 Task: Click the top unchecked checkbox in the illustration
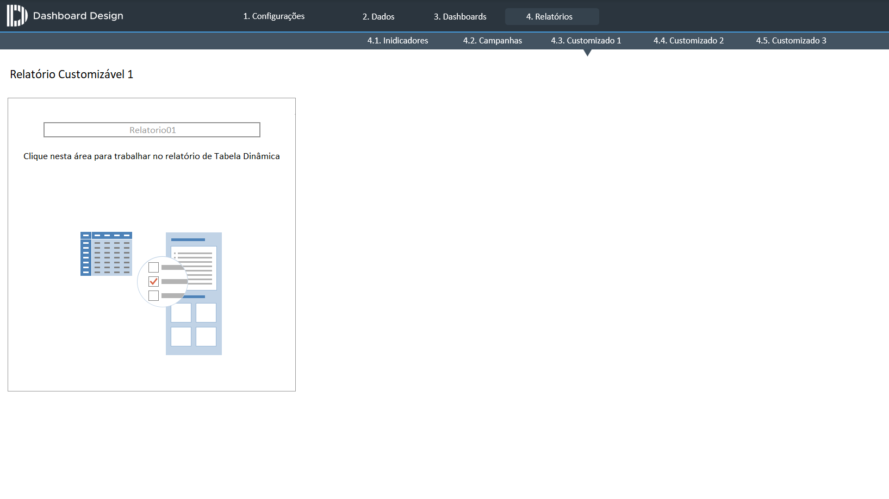point(153,267)
